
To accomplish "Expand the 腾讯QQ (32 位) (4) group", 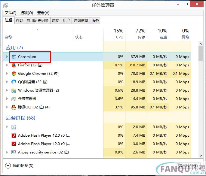I will [x=7, y=107].
